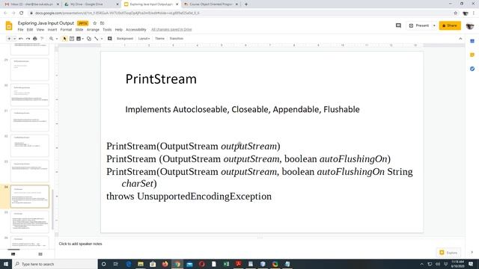This screenshot has width=479, height=269.
Task: Open the new slide layout dropdown arrow
Action: 14,39
